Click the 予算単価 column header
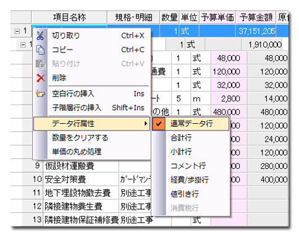Screen dimensions: 299x237 (x=217, y=17)
